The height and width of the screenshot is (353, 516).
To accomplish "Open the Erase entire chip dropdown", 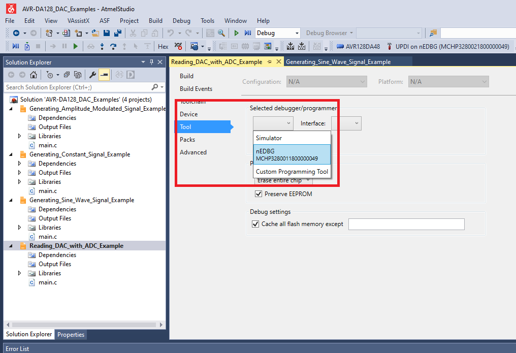I will click(283, 180).
